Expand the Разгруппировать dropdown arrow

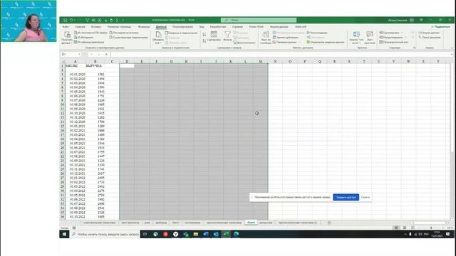click(x=405, y=38)
